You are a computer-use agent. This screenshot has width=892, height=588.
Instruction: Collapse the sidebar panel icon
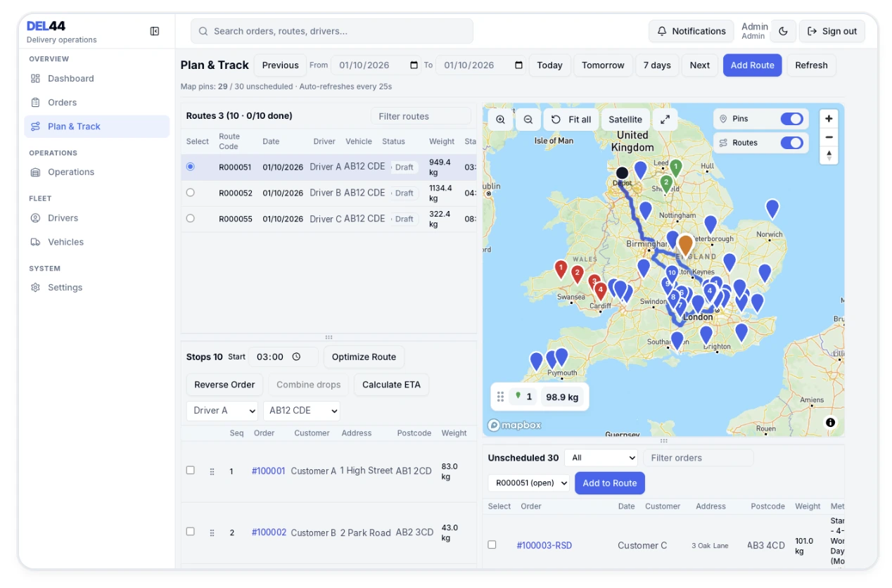point(155,31)
